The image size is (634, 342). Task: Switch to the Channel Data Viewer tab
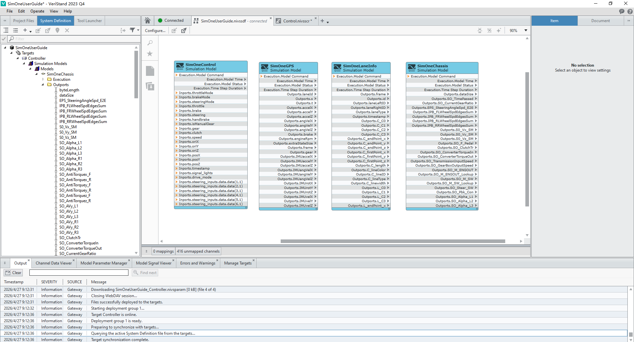click(53, 263)
